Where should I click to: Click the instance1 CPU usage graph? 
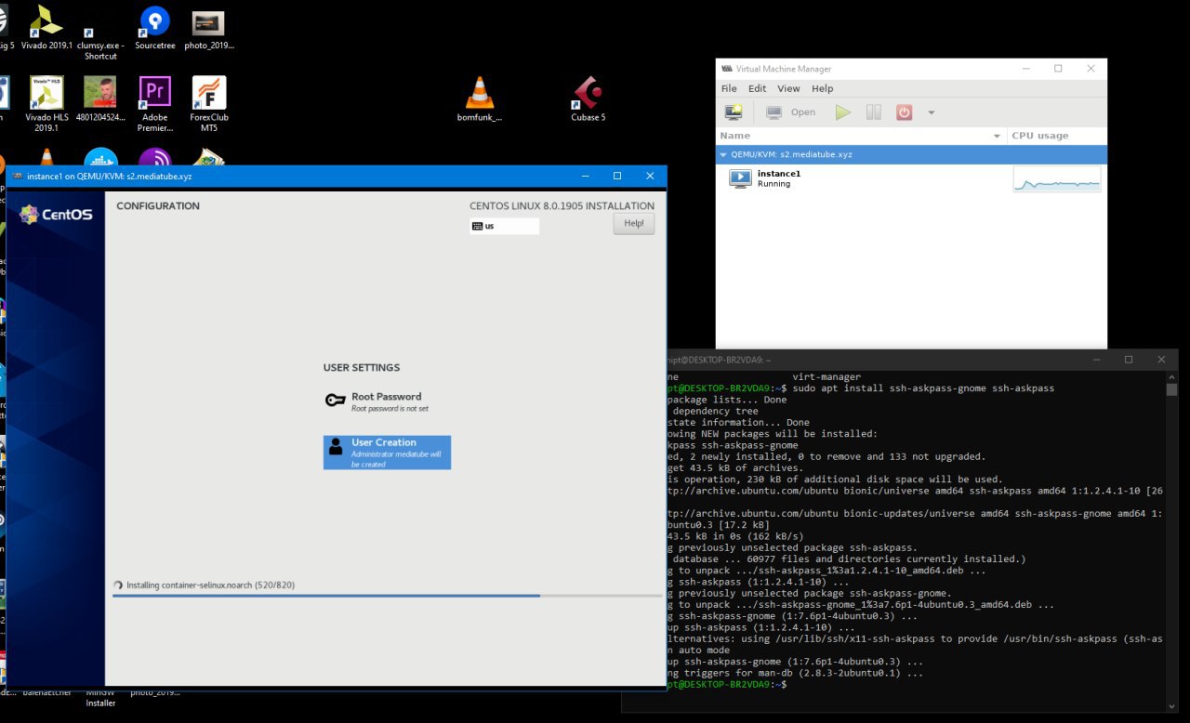pyautogui.click(x=1057, y=179)
